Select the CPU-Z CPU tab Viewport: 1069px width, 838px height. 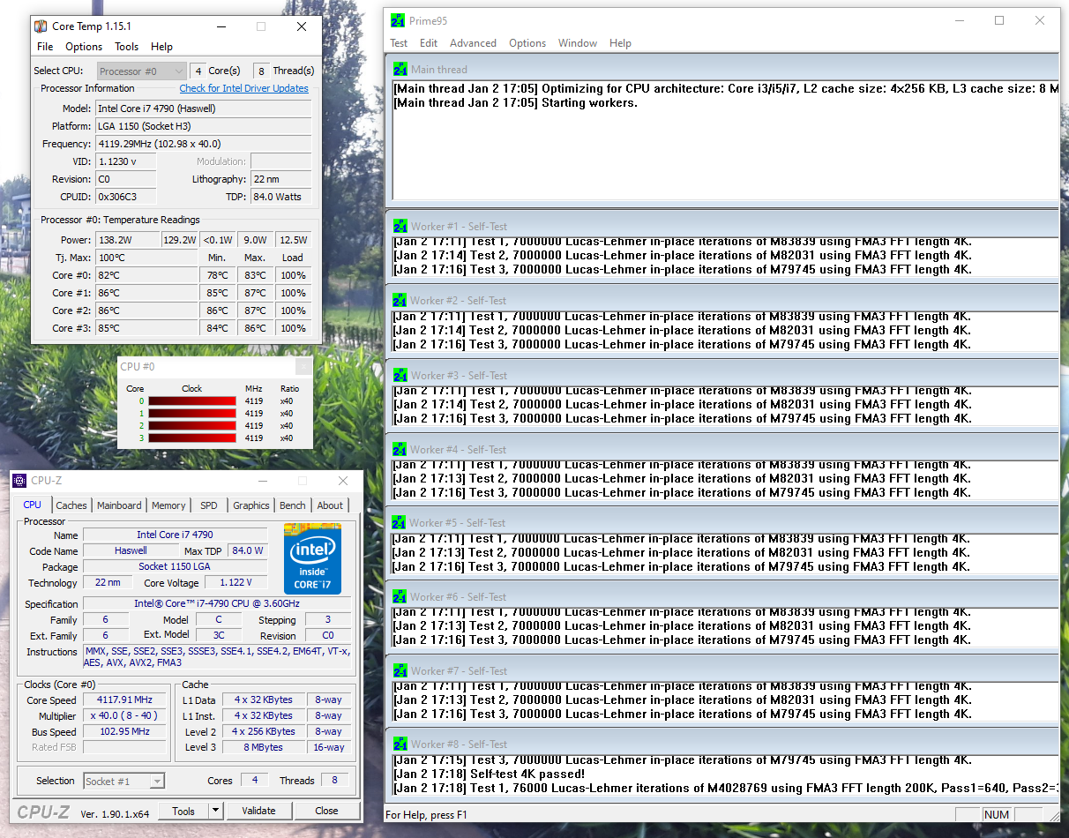point(32,505)
